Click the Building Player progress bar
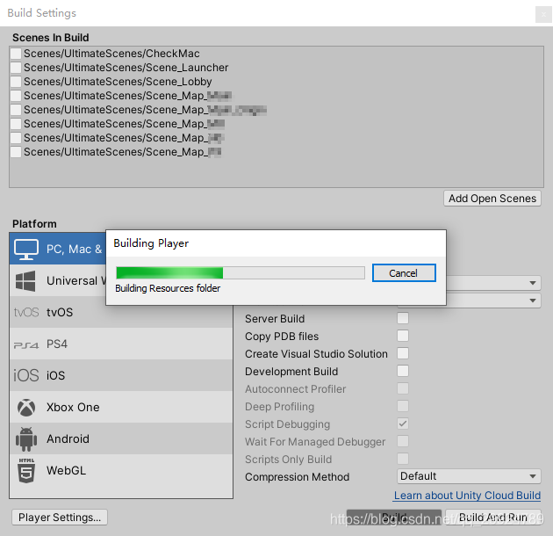Image resolution: width=553 pixels, height=536 pixels. [x=241, y=273]
